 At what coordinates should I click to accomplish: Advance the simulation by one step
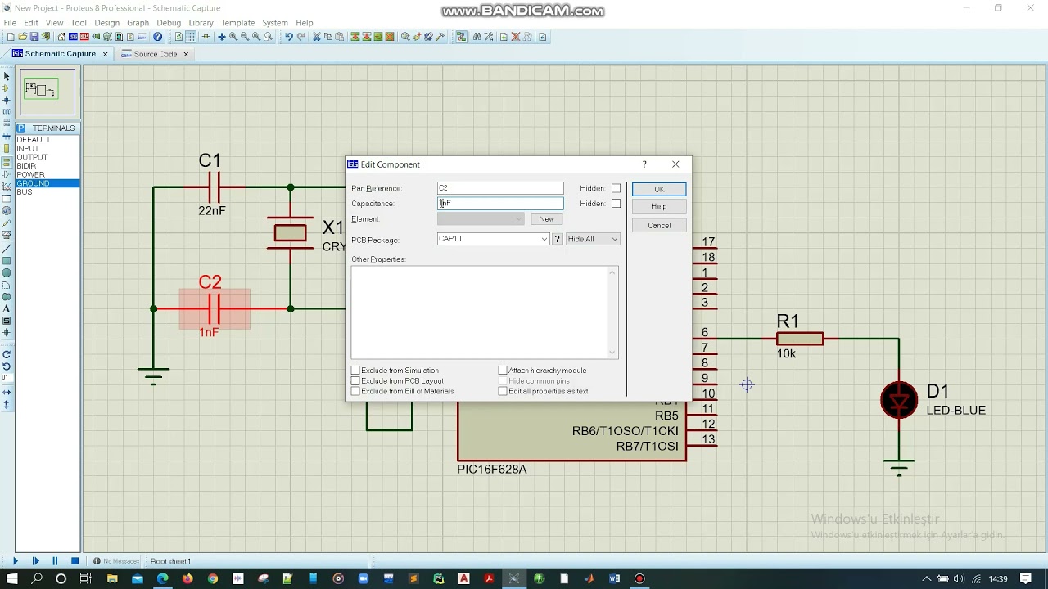[x=35, y=561]
